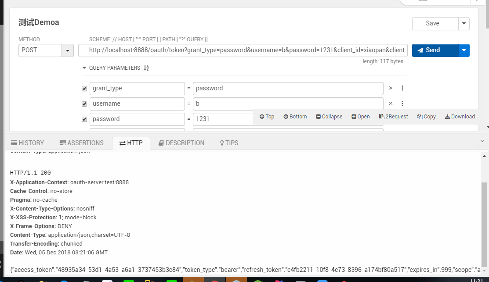This screenshot has height=282, width=489.
Task: Edit the grant_type value field containing password
Action: point(288,89)
